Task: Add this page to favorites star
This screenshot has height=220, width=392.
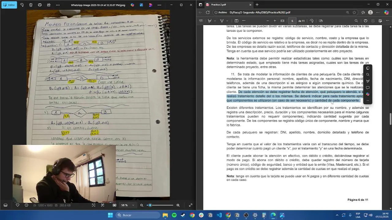Action: pos(354,13)
